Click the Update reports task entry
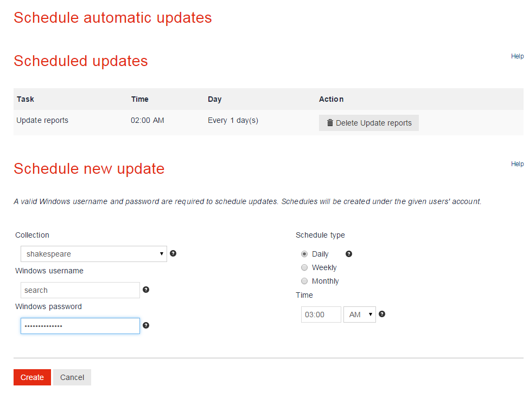 pos(42,120)
